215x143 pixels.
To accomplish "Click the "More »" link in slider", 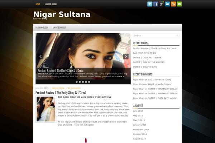I will (120, 76).
